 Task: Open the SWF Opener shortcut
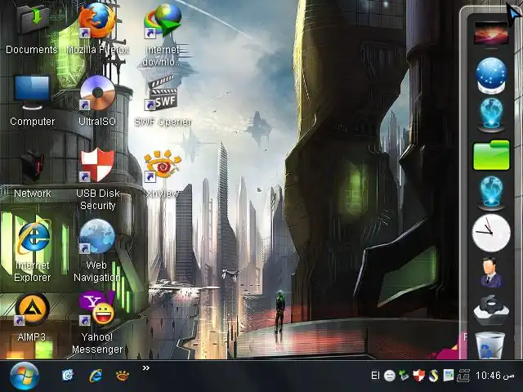pyautogui.click(x=163, y=92)
